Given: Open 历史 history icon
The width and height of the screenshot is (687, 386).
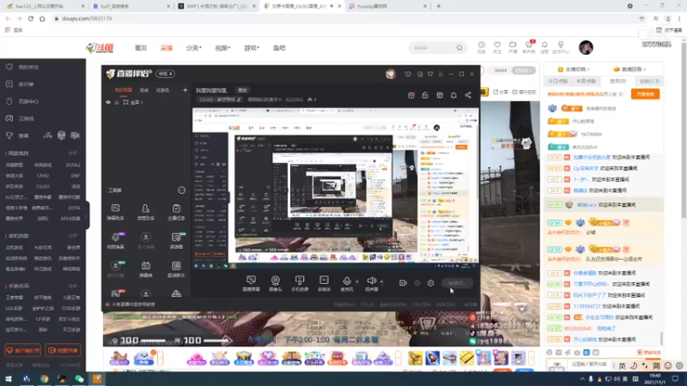Looking at the screenshot, I should pyautogui.click(x=482, y=47).
